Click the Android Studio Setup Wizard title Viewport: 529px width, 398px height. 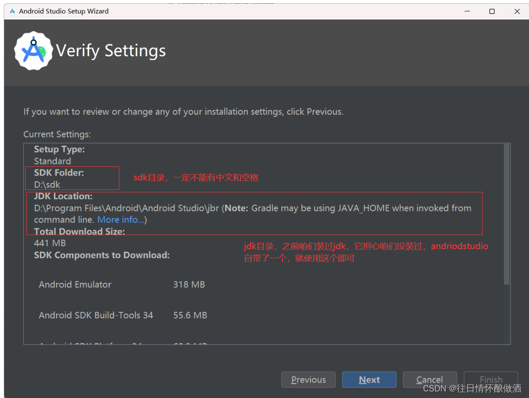point(64,12)
